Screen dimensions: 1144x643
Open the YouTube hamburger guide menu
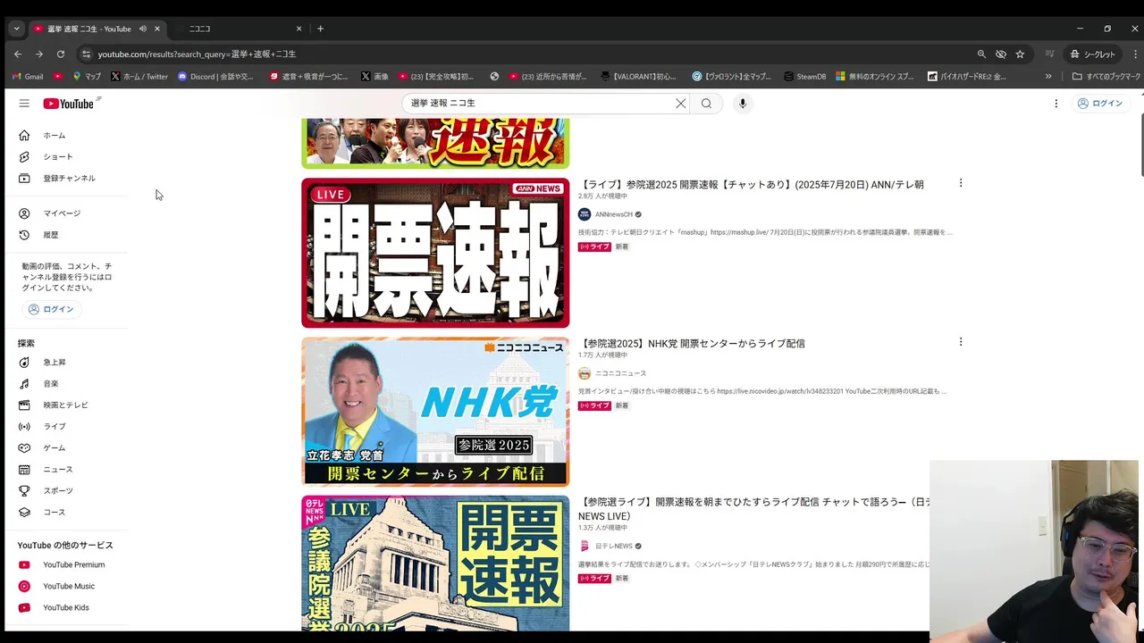coord(24,104)
